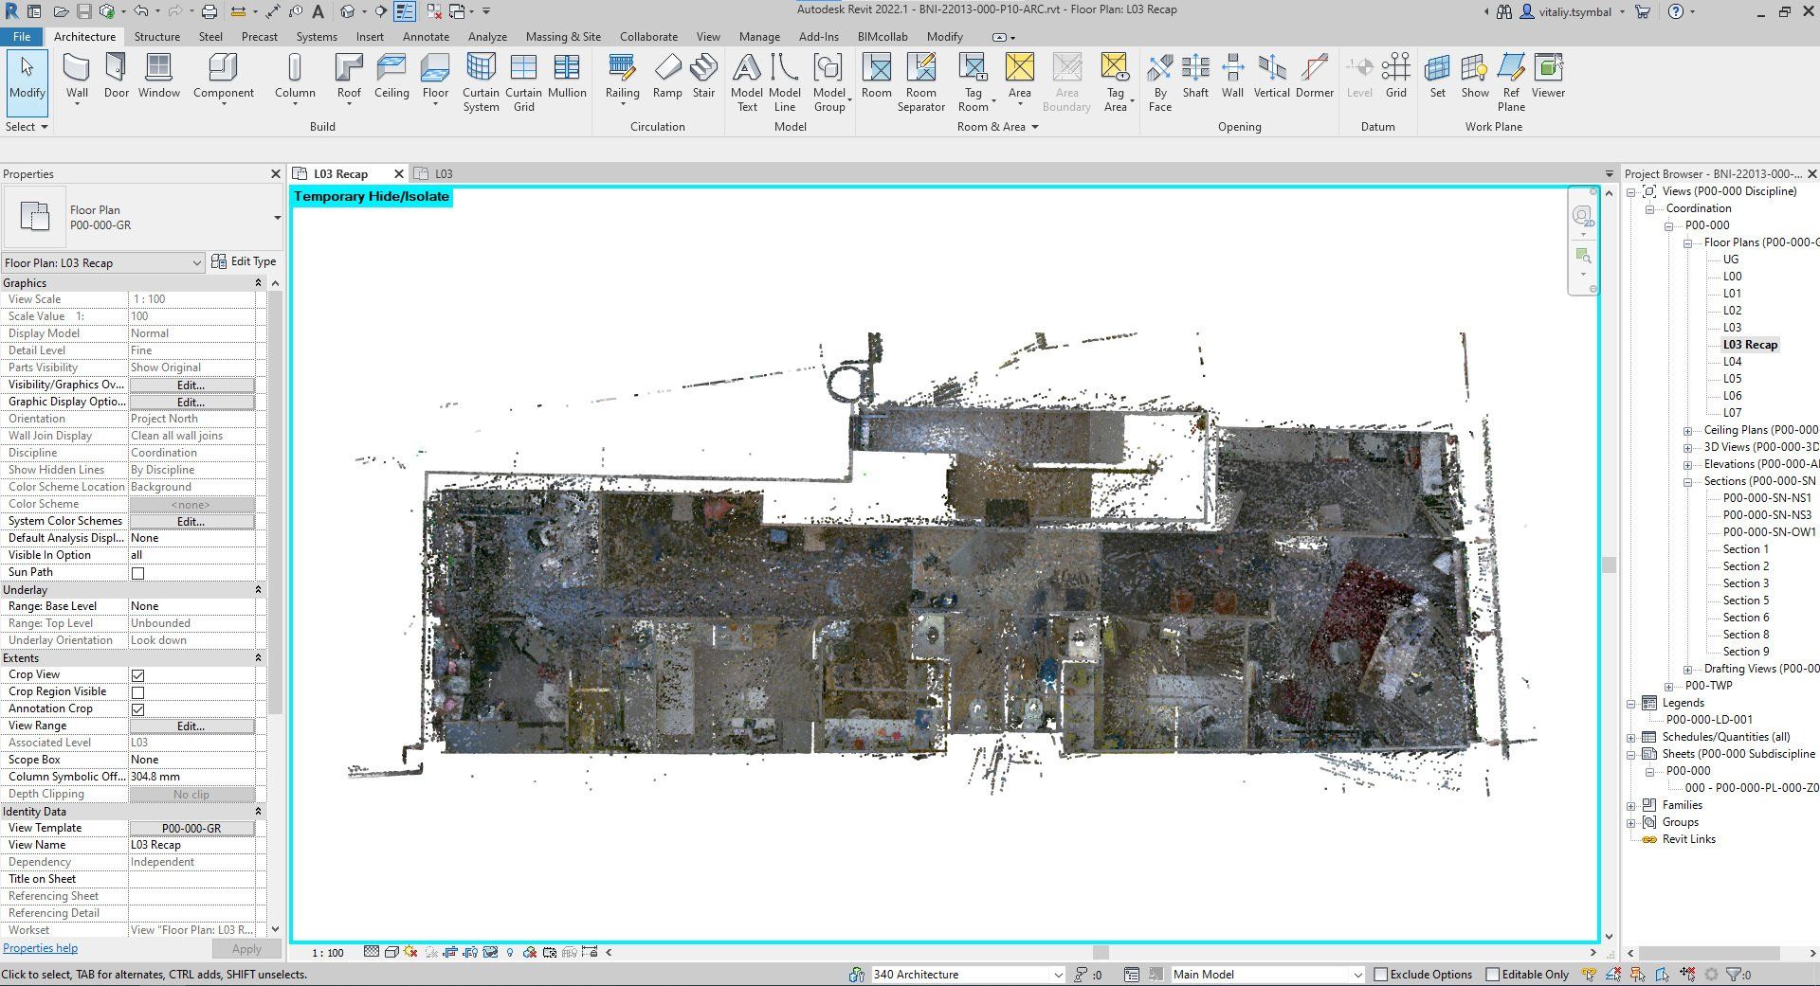Open the Annotate ribbon tab
The width and height of the screenshot is (1820, 986).
point(426,37)
